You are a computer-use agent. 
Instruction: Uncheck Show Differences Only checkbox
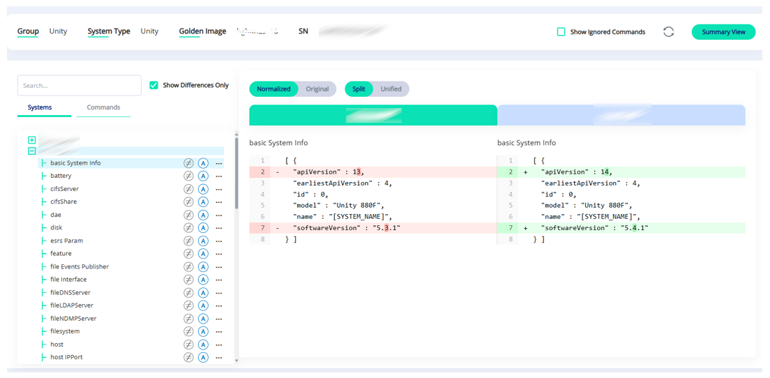pos(153,85)
